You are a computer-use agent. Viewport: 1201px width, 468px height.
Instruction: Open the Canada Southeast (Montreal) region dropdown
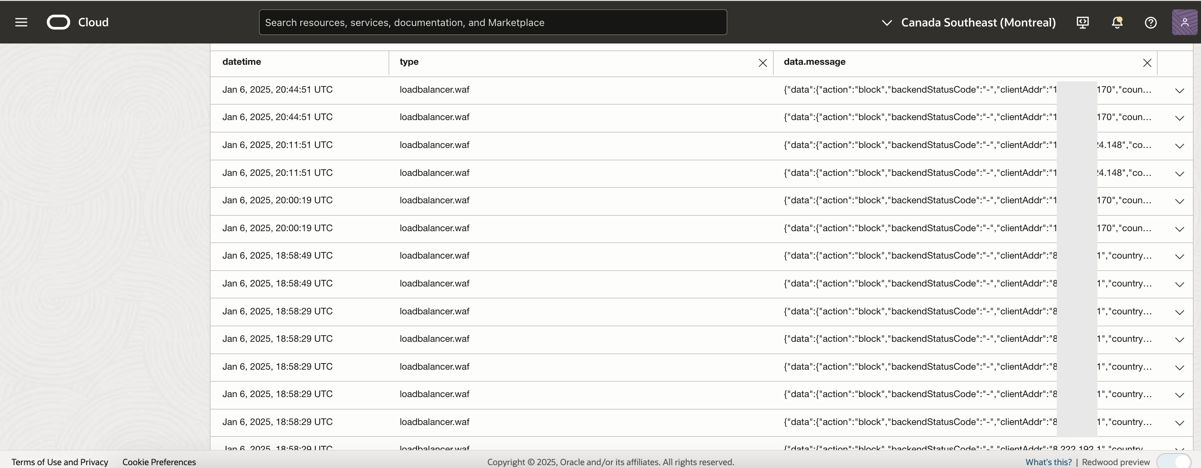(978, 22)
